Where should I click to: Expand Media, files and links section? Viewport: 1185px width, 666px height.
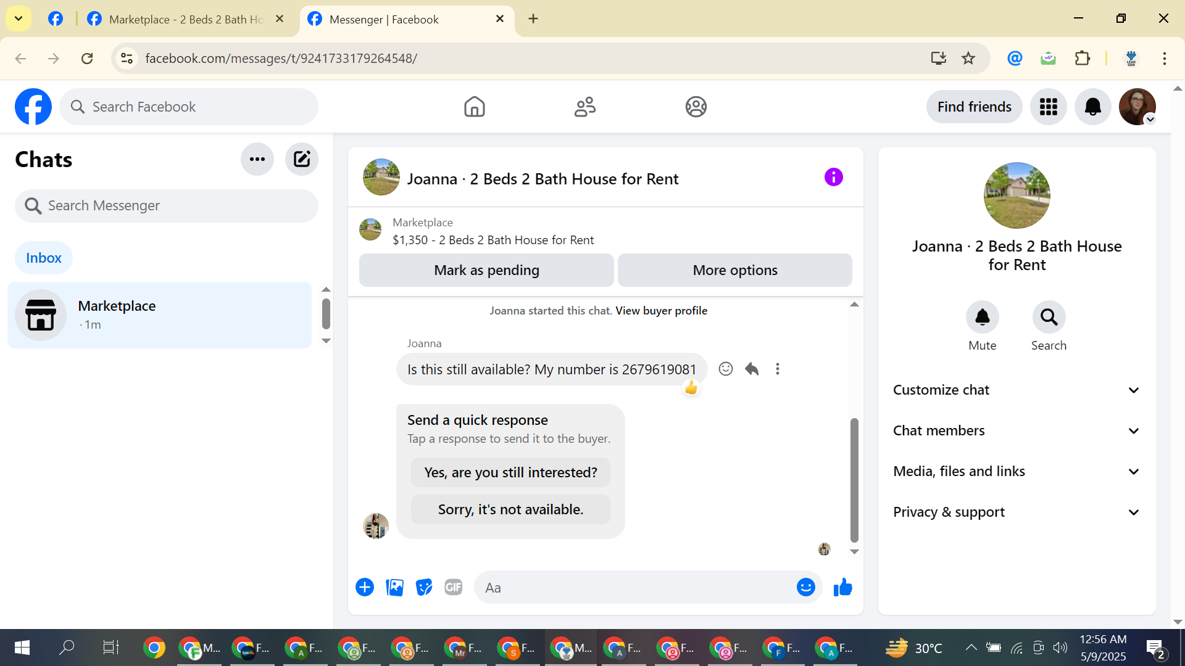[x=1017, y=471]
